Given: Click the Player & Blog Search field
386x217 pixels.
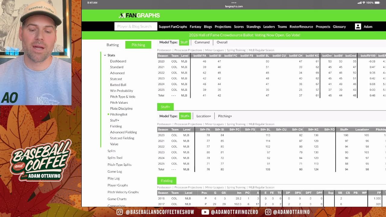Looking at the screenshot, I should [x=136, y=27].
